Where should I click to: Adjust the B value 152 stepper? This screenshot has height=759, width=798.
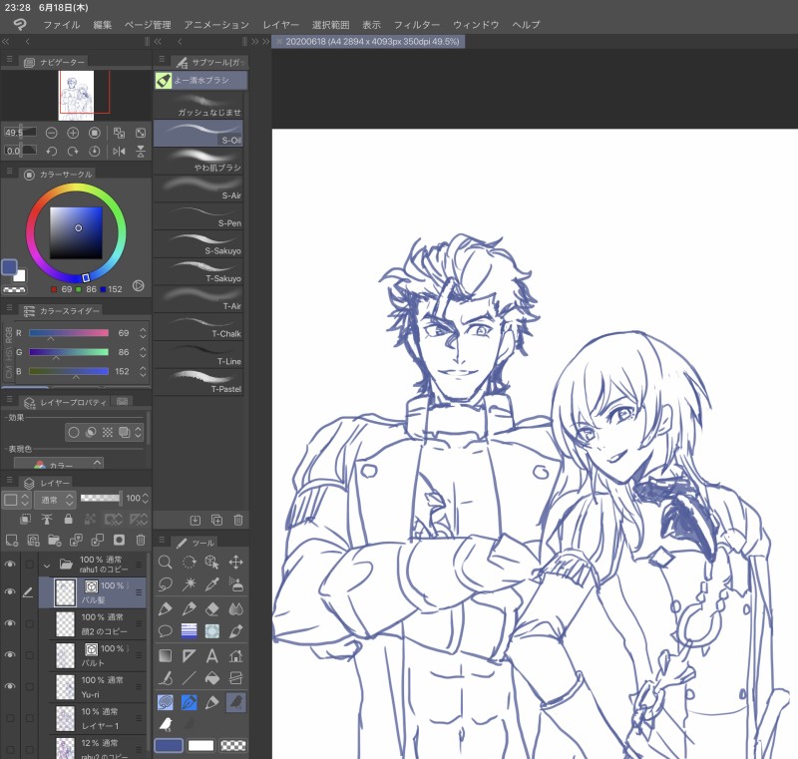coord(143,371)
